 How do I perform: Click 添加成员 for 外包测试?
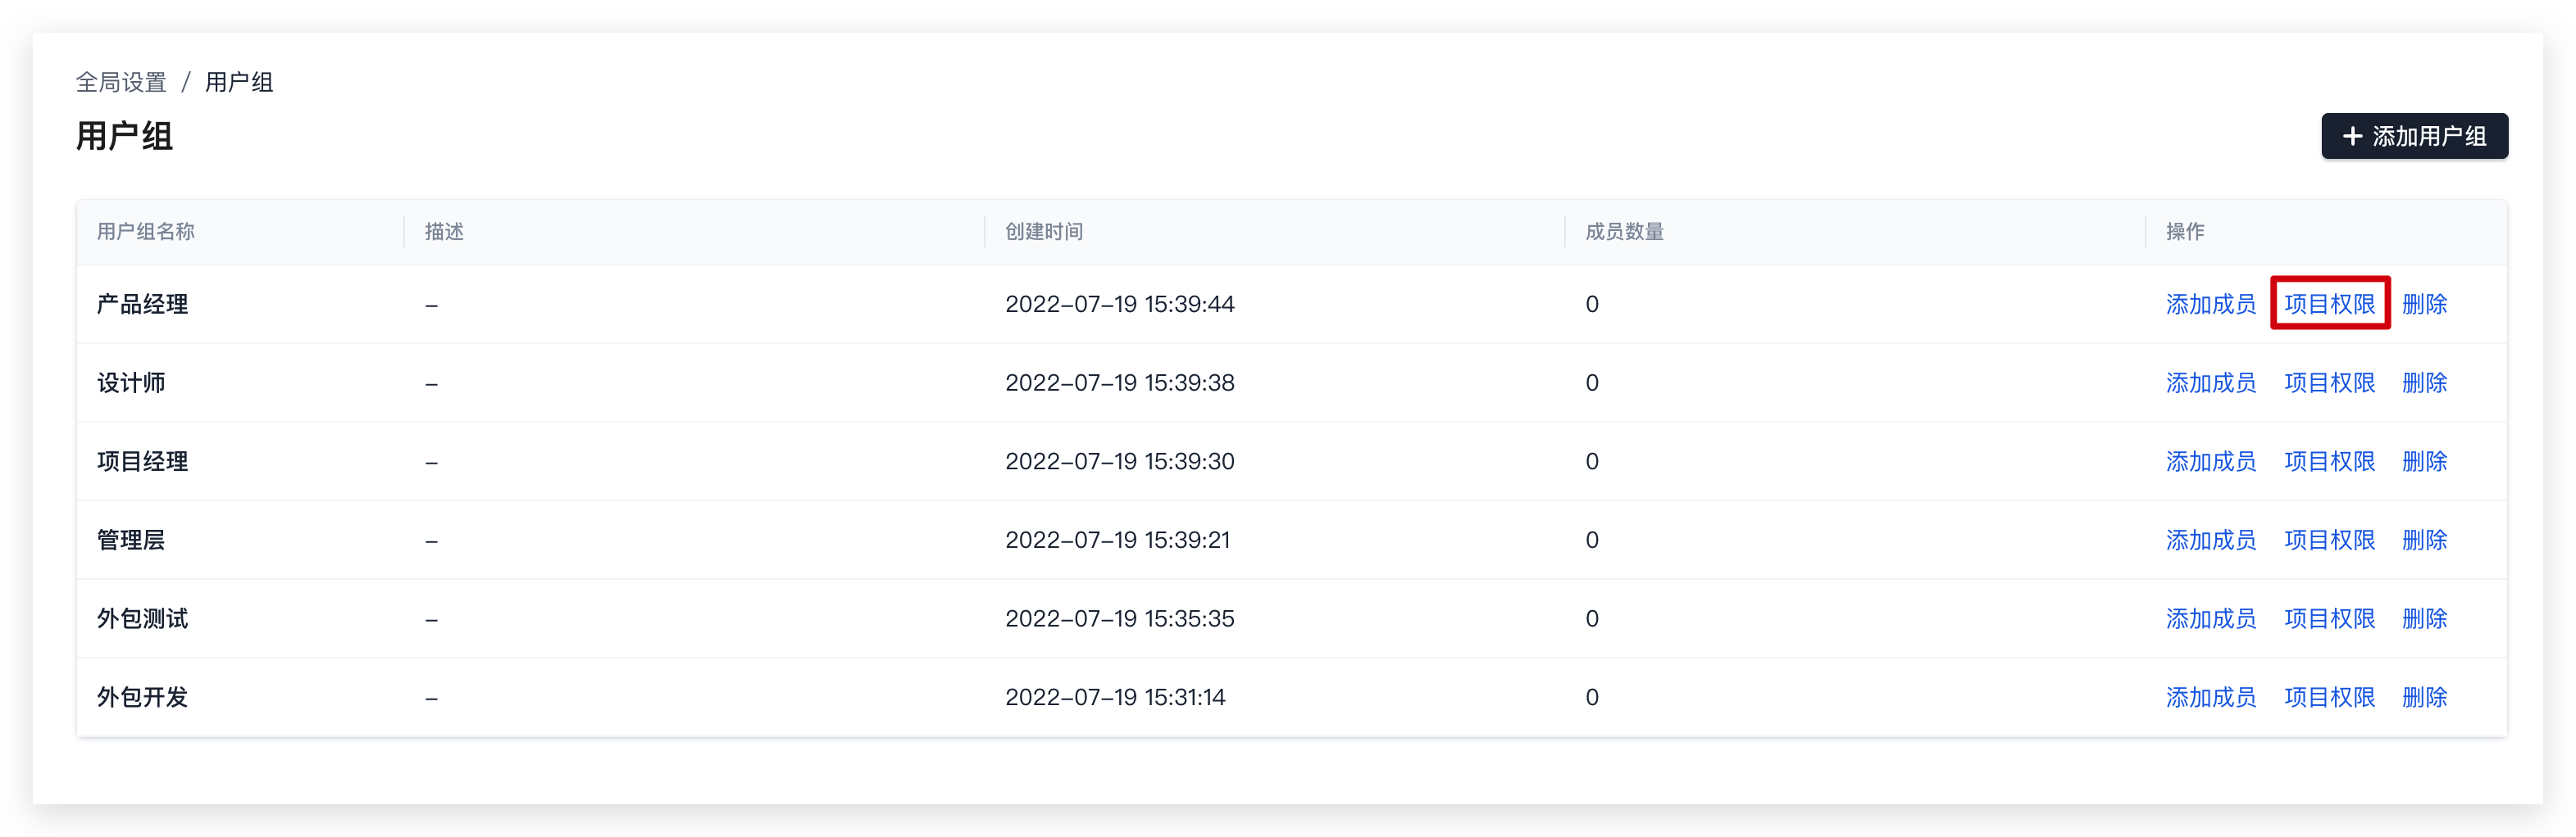[x=2210, y=619]
